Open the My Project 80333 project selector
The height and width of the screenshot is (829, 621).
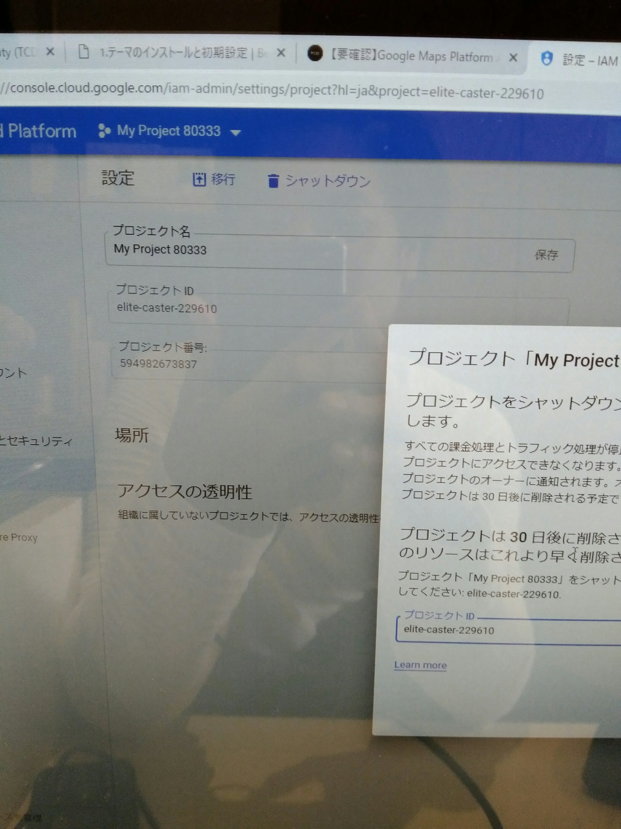click(169, 131)
